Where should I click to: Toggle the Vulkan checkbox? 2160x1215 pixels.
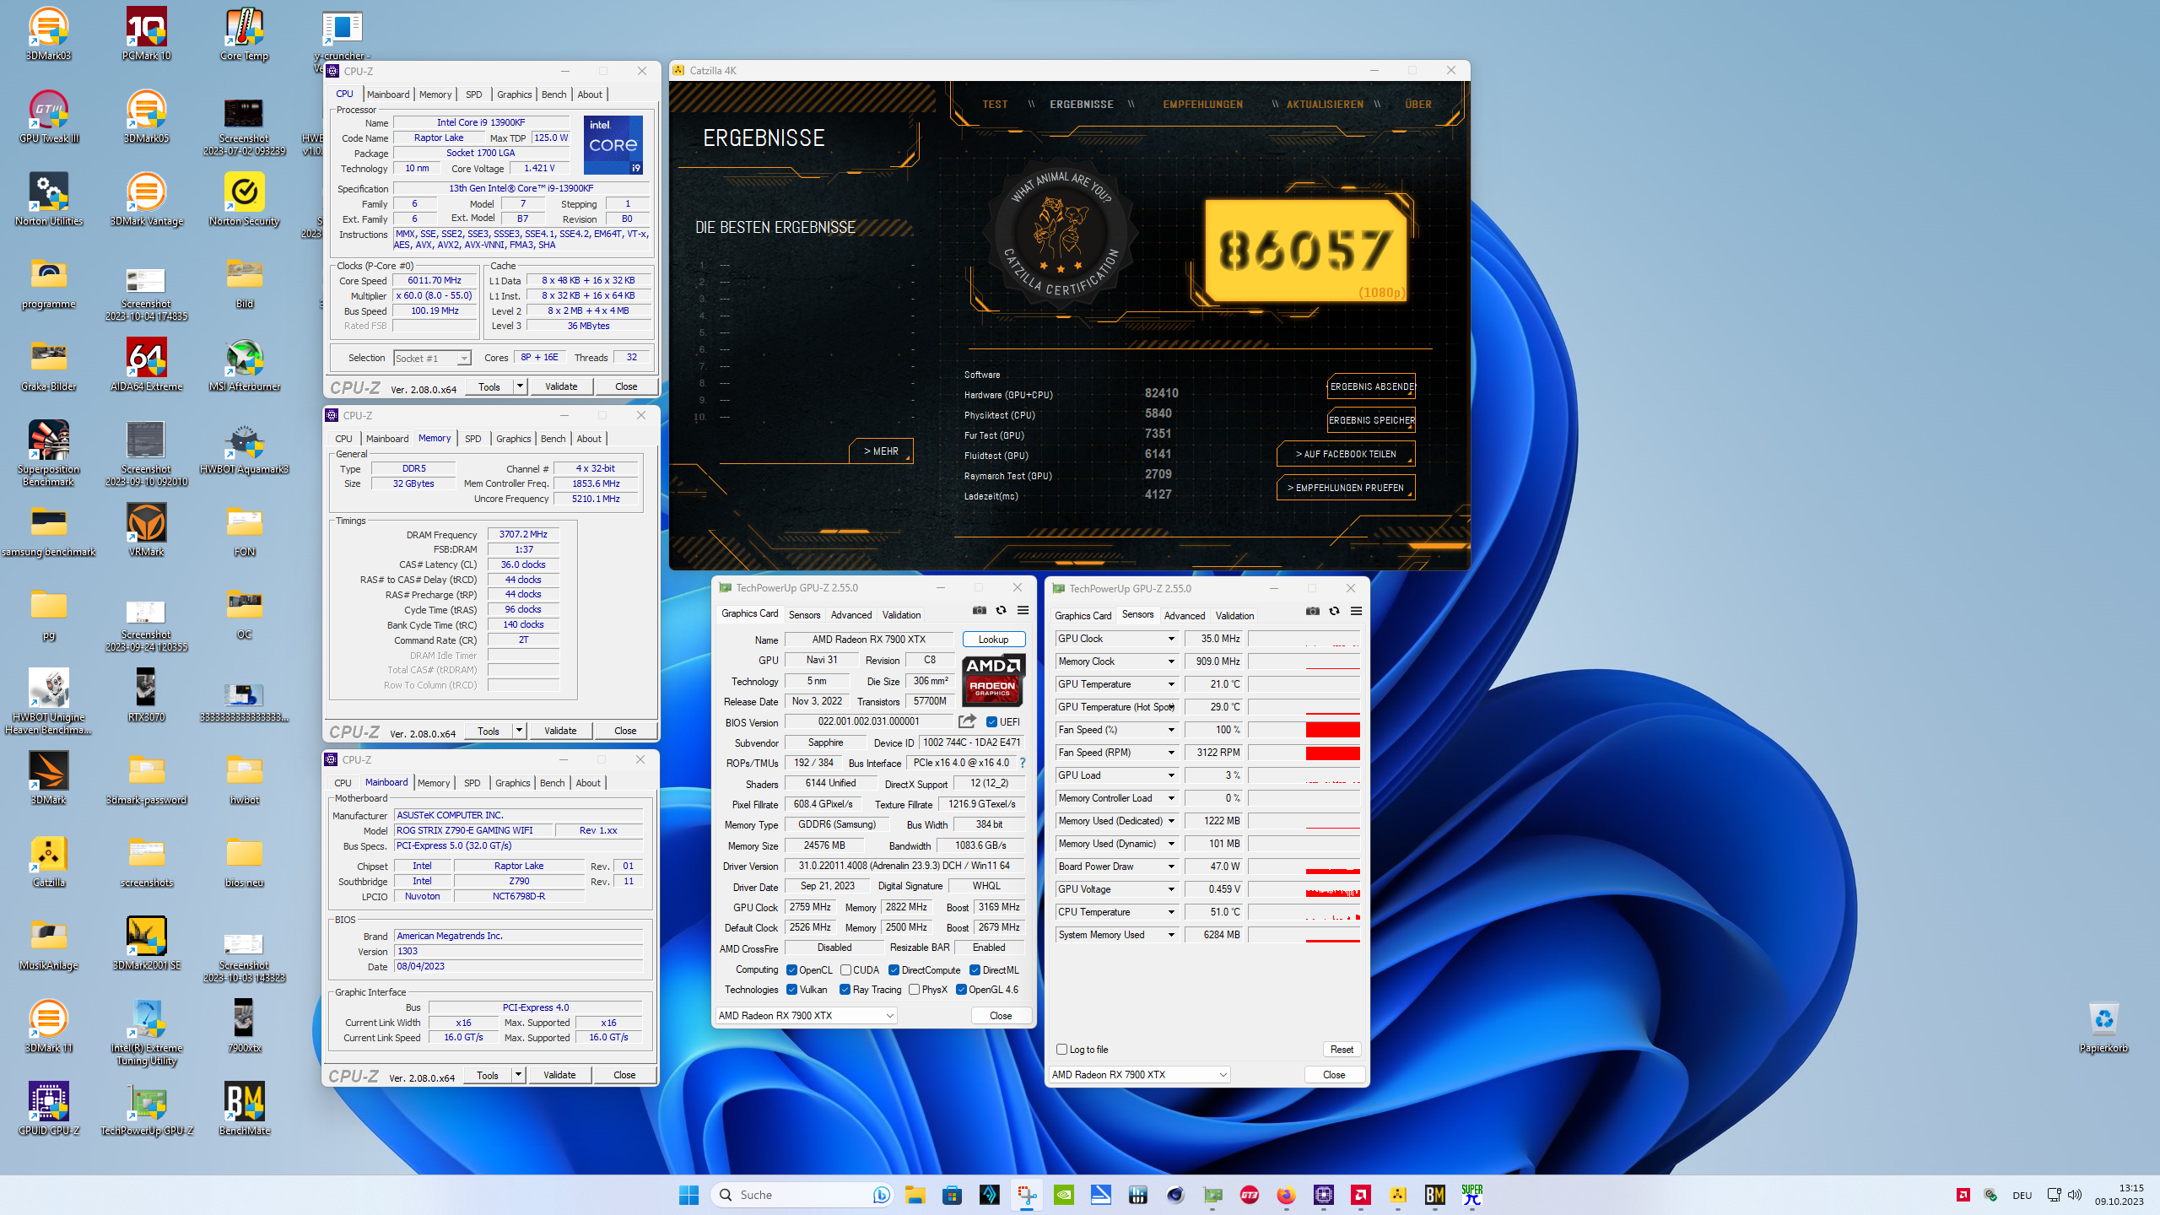click(x=791, y=990)
